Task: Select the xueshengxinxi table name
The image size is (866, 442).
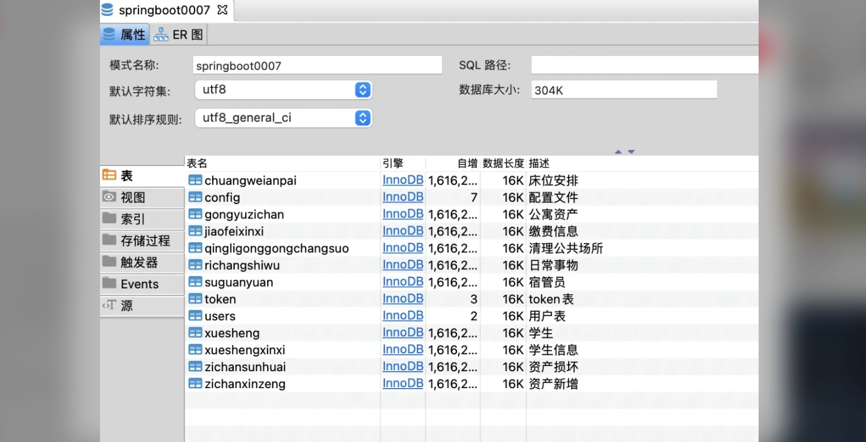Action: click(x=245, y=350)
